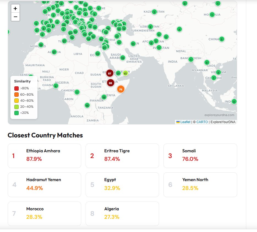Screen dimensions: 257x232
Task: Zoom in on the map
Action: (x=15, y=9)
